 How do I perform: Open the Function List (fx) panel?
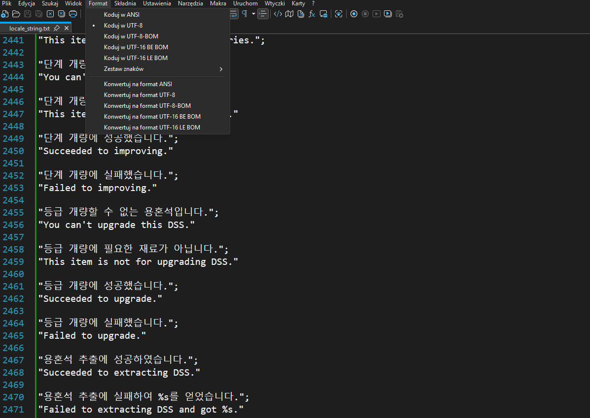click(312, 14)
